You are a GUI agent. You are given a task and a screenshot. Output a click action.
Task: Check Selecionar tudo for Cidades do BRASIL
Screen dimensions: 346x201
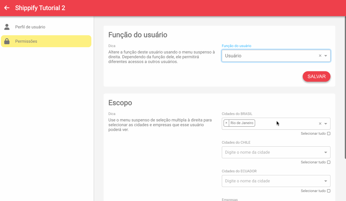329,134
